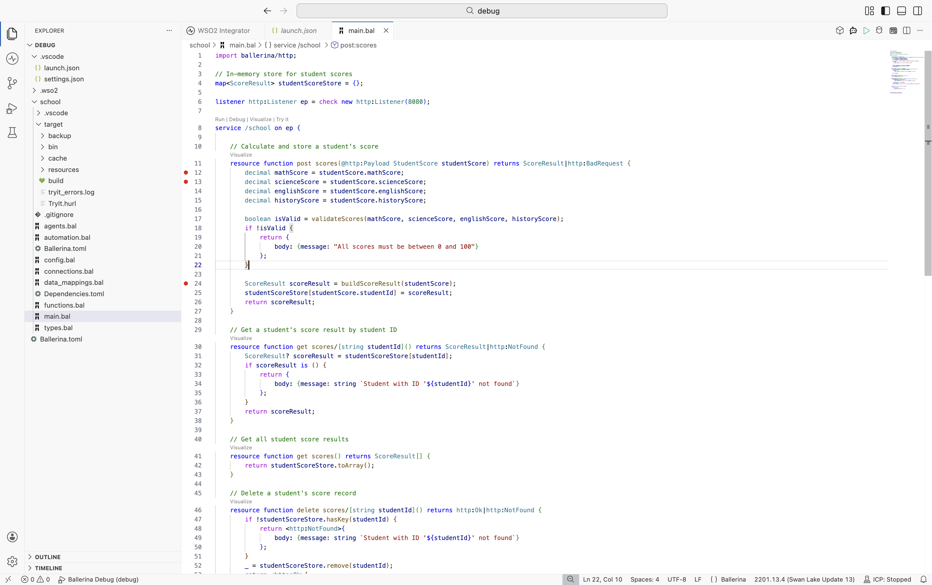Open the Run and Debug view

(12, 108)
